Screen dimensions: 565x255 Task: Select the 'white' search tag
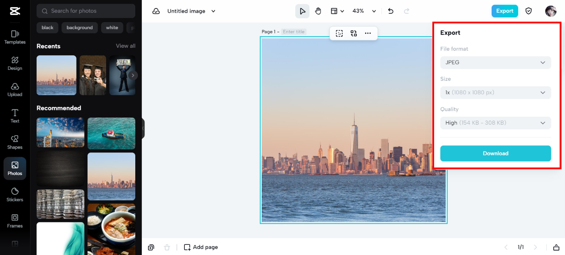tap(112, 27)
